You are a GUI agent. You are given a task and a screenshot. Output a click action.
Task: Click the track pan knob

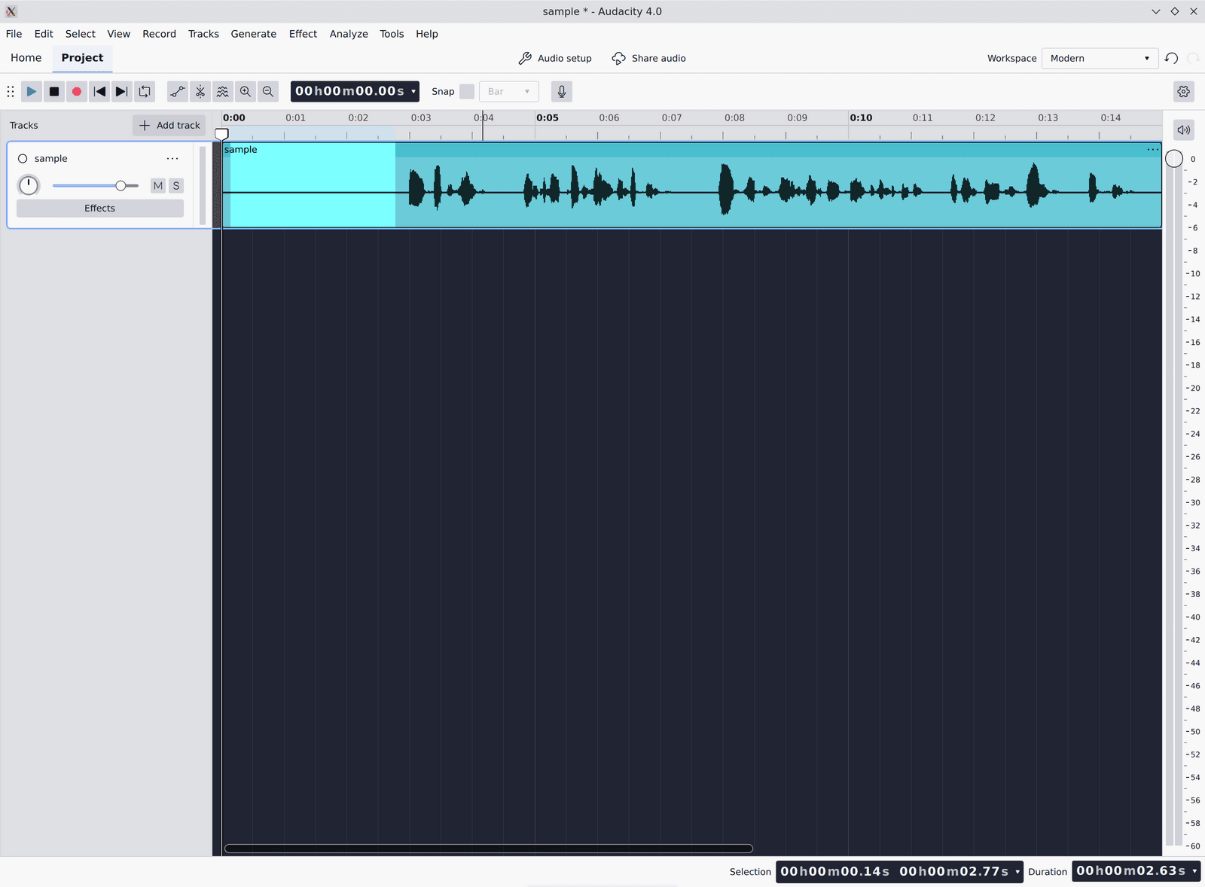click(29, 185)
